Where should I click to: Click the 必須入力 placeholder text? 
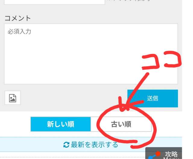(19, 31)
